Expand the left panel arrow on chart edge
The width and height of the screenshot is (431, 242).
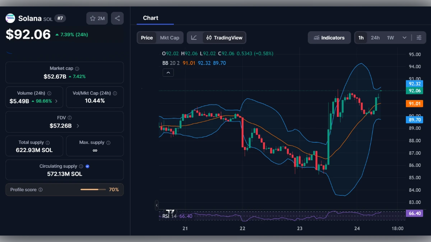pos(157,205)
